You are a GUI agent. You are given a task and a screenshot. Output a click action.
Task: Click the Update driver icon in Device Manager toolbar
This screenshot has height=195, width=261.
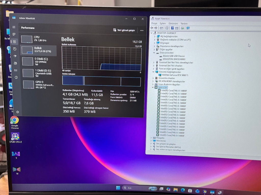tap(182, 28)
